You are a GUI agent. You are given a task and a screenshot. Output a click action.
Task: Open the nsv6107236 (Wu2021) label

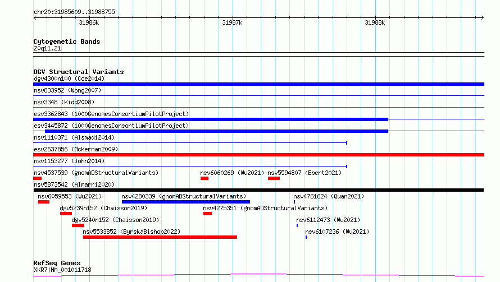tap(337, 232)
